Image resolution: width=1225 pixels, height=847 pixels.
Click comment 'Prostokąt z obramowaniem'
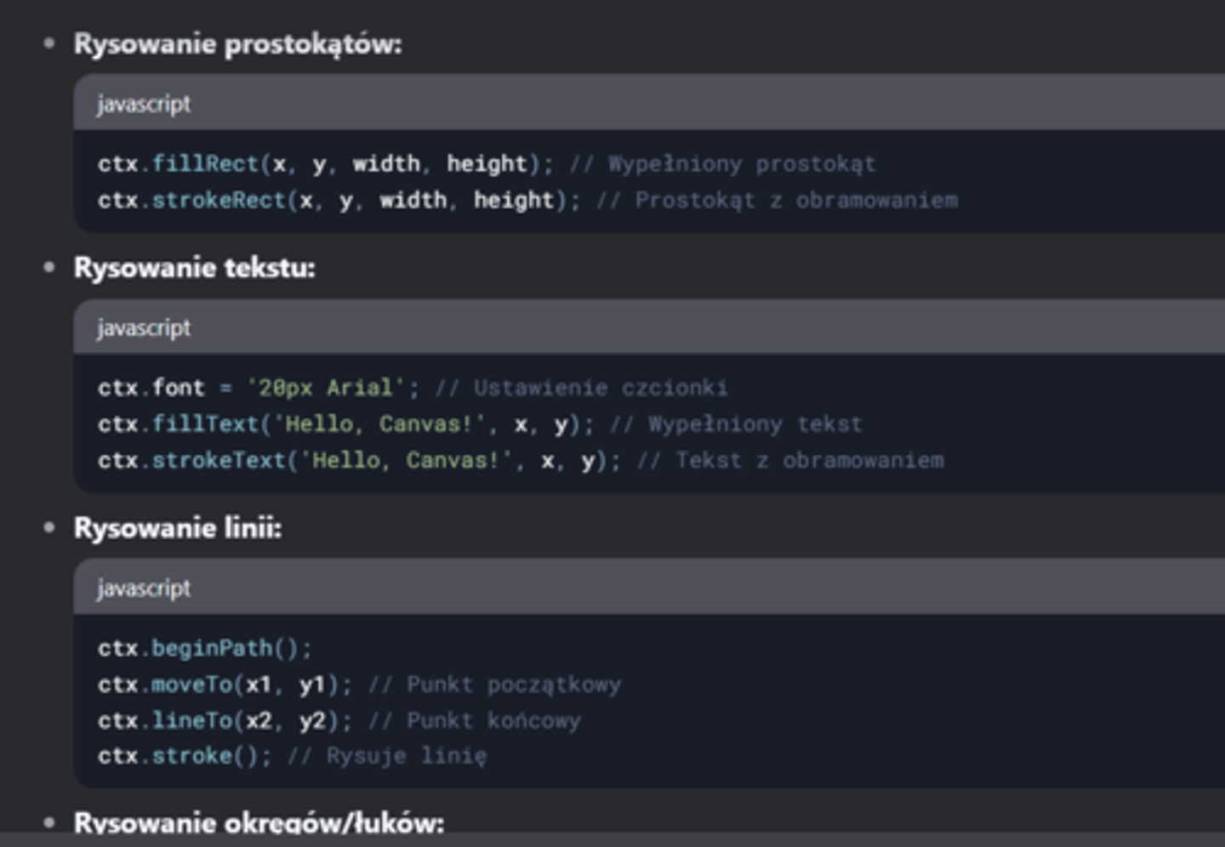click(778, 200)
